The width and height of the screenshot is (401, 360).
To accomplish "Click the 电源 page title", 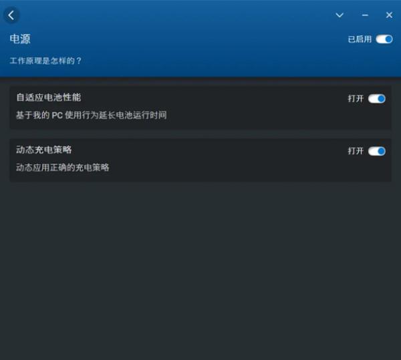I will (20, 39).
